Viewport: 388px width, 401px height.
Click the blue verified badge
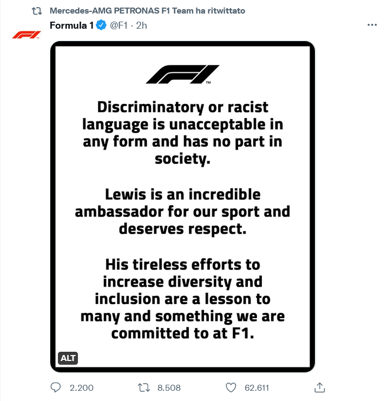[x=101, y=25]
